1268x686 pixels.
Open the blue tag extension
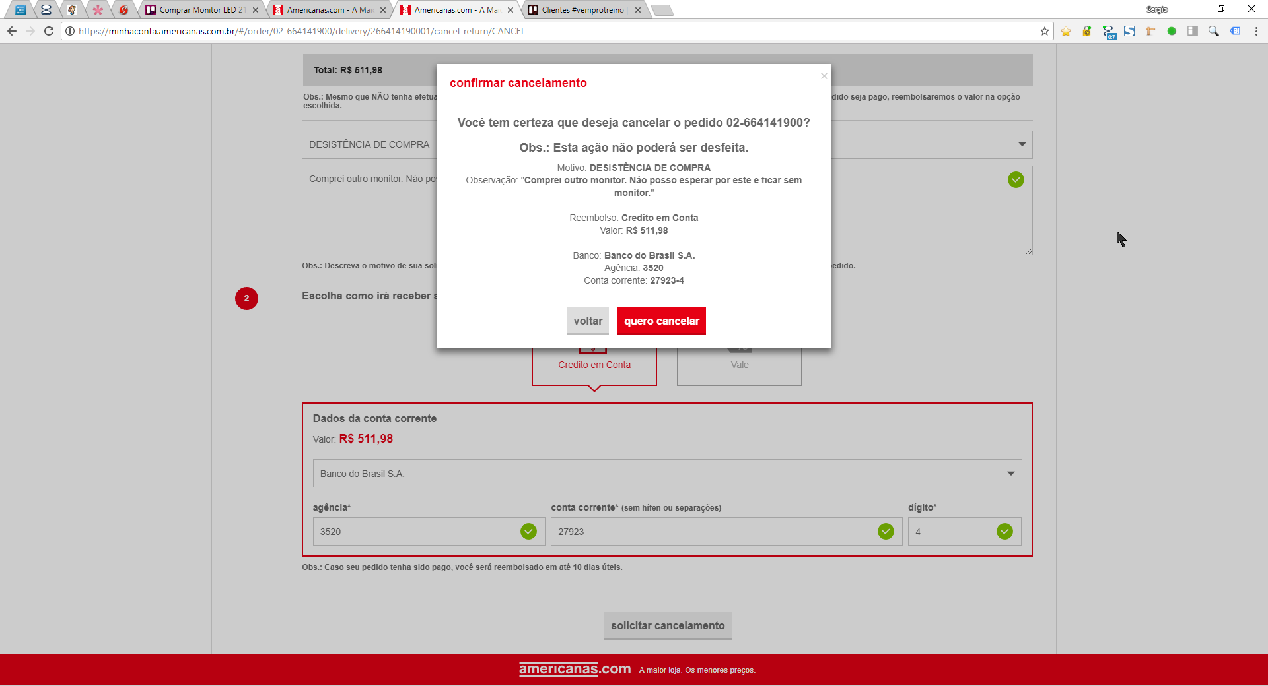pos(1235,31)
